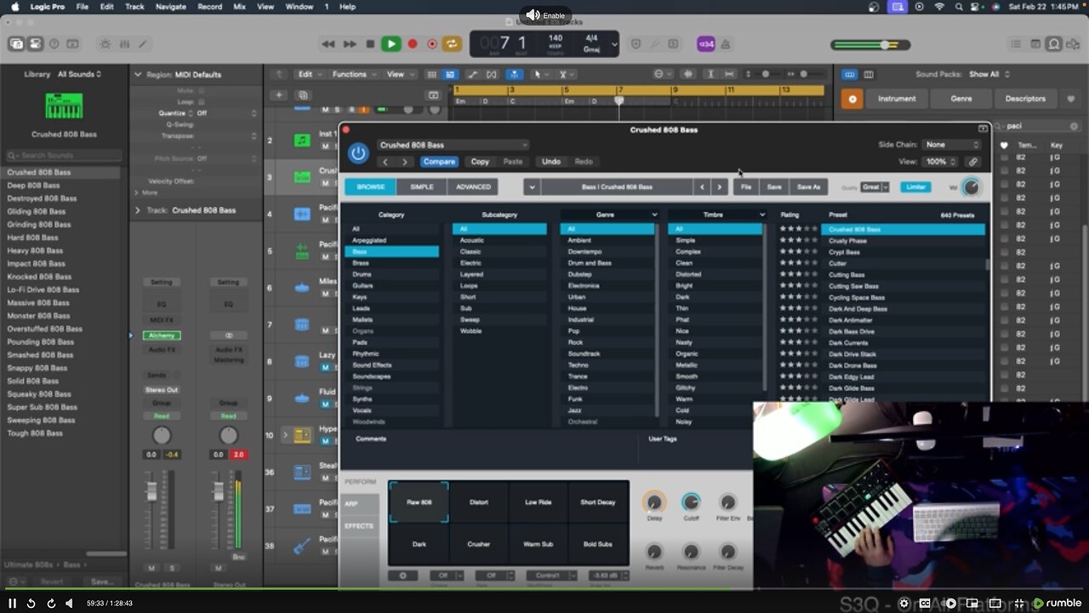The image size is (1089, 613).
Task: Switch to the SIMPLE tab in Alchemy
Action: [x=421, y=186]
